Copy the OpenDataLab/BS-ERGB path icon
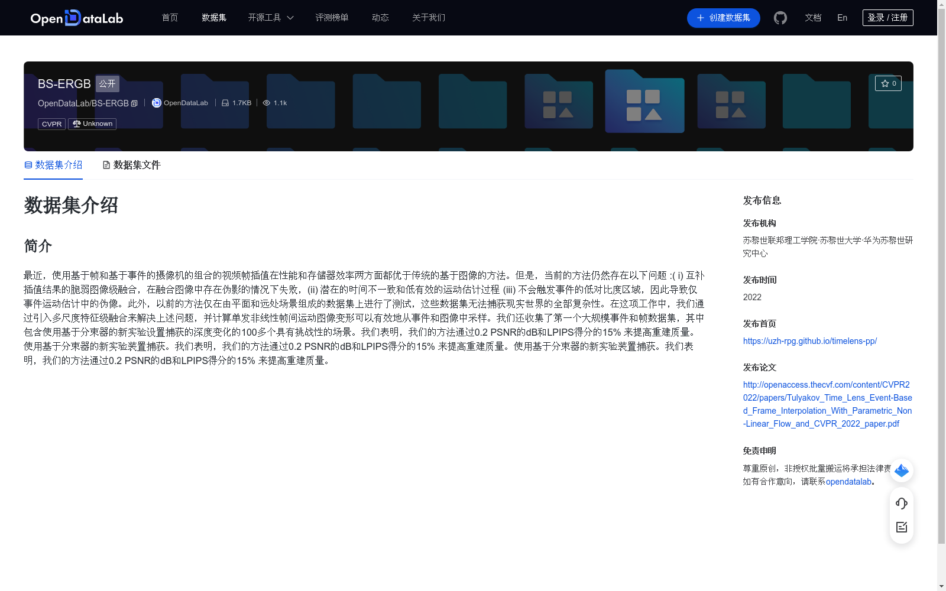 point(134,103)
